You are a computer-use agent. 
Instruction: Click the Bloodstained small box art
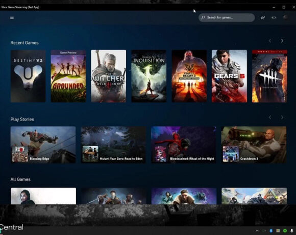tap(160, 154)
